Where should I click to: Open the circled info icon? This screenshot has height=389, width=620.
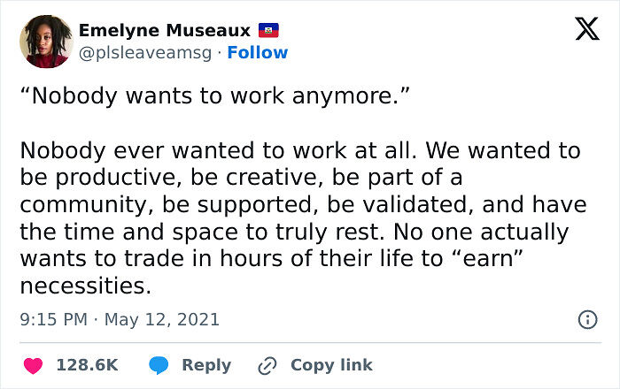586,319
